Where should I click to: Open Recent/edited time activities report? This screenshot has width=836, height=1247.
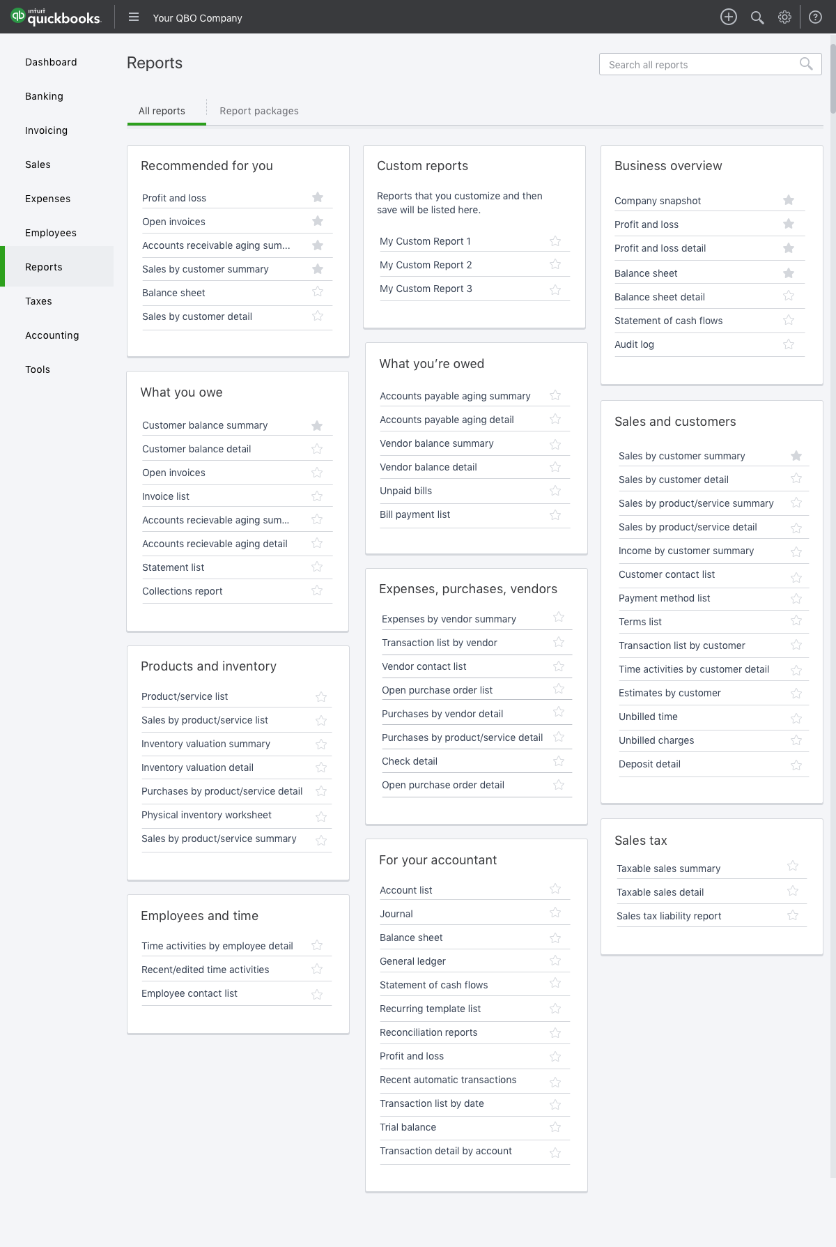tap(205, 970)
